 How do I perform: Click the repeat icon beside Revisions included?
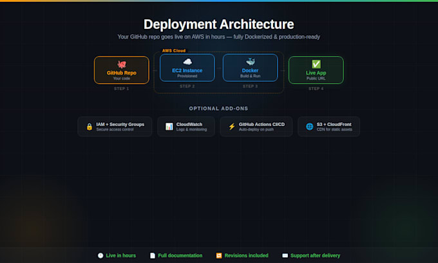click(219, 255)
